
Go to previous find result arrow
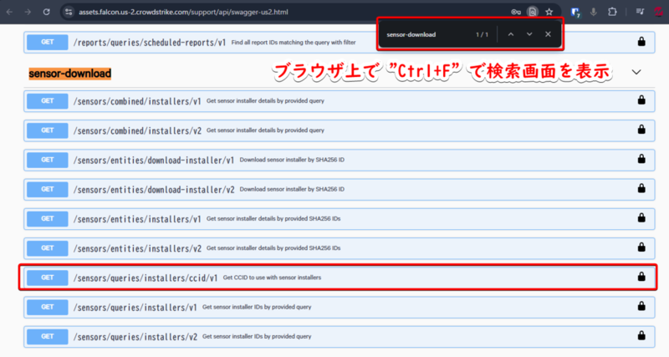tap(511, 34)
